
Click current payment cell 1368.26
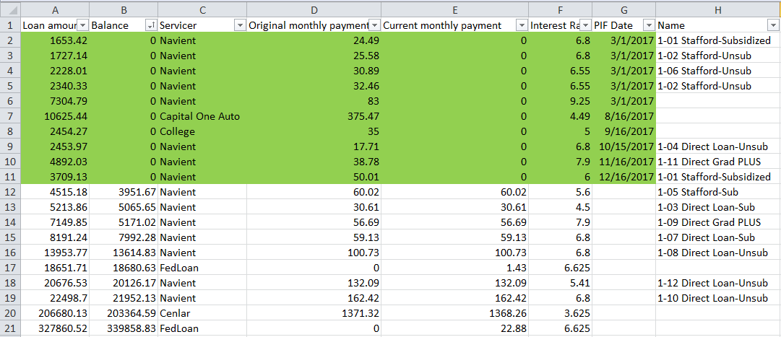pos(454,314)
